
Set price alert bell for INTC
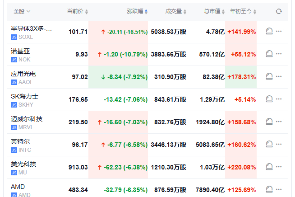(x=269, y=145)
